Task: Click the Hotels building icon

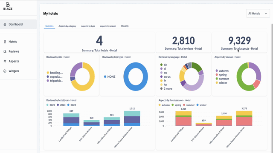Action: click(5, 42)
